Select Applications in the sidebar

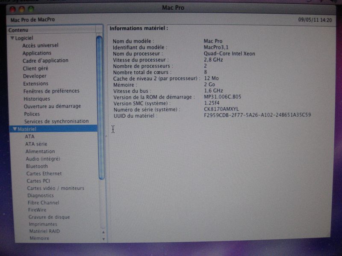click(37, 53)
